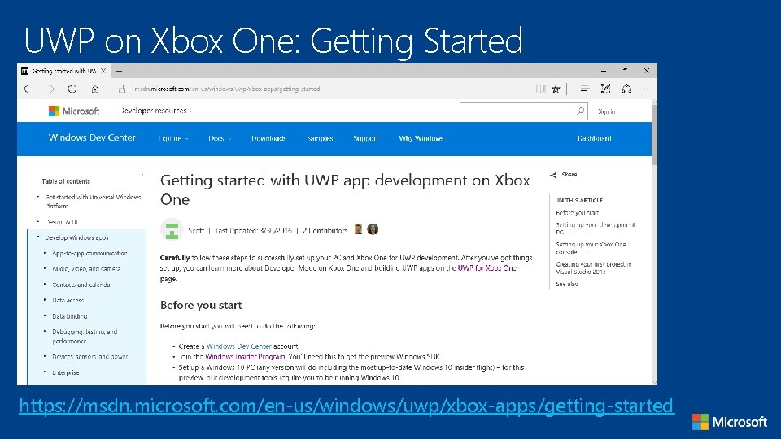Click the padlock security icon in address bar
The height and width of the screenshot is (439, 781).
(121, 89)
